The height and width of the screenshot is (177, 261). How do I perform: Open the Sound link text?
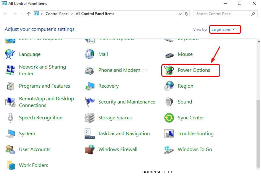tap(185, 102)
